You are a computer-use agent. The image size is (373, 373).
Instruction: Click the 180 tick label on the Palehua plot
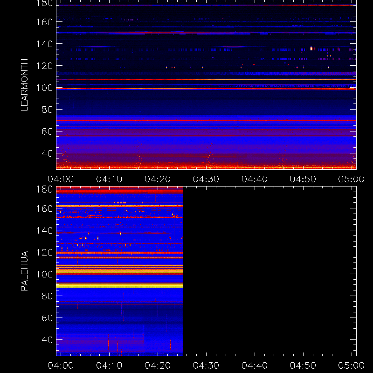(x=44, y=189)
